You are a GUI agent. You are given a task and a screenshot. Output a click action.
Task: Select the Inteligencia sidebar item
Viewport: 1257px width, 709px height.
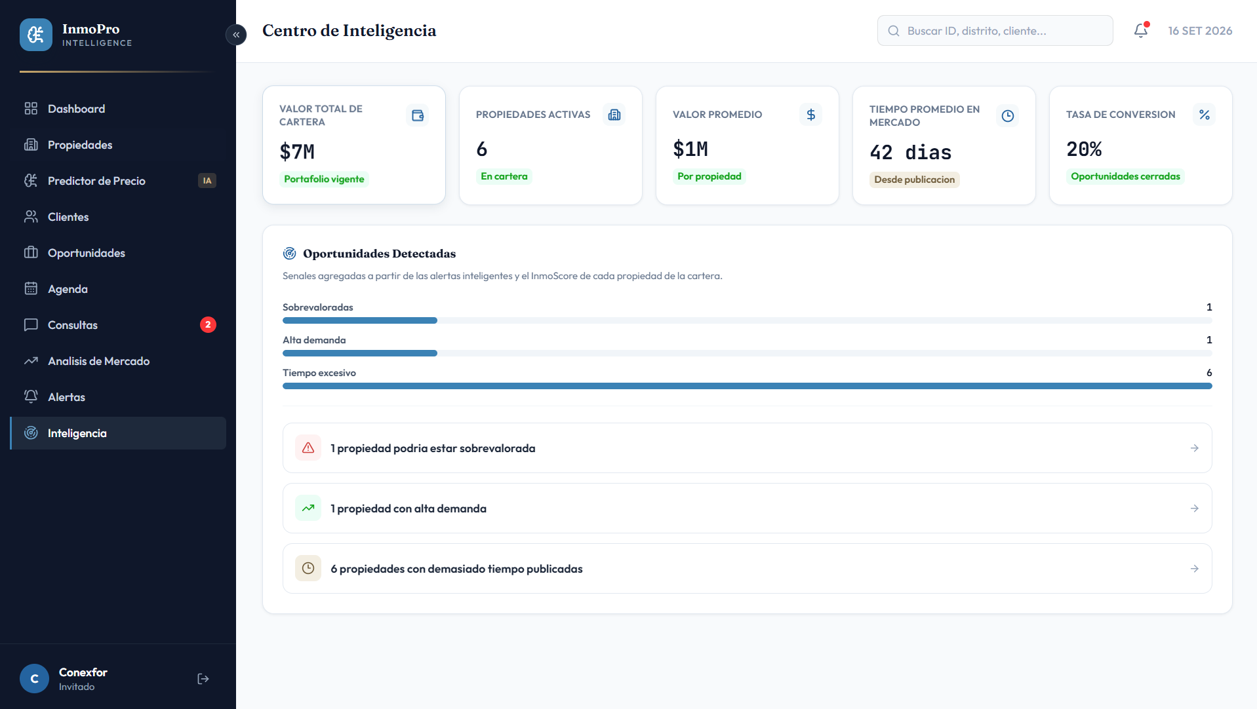pyautogui.click(x=118, y=433)
